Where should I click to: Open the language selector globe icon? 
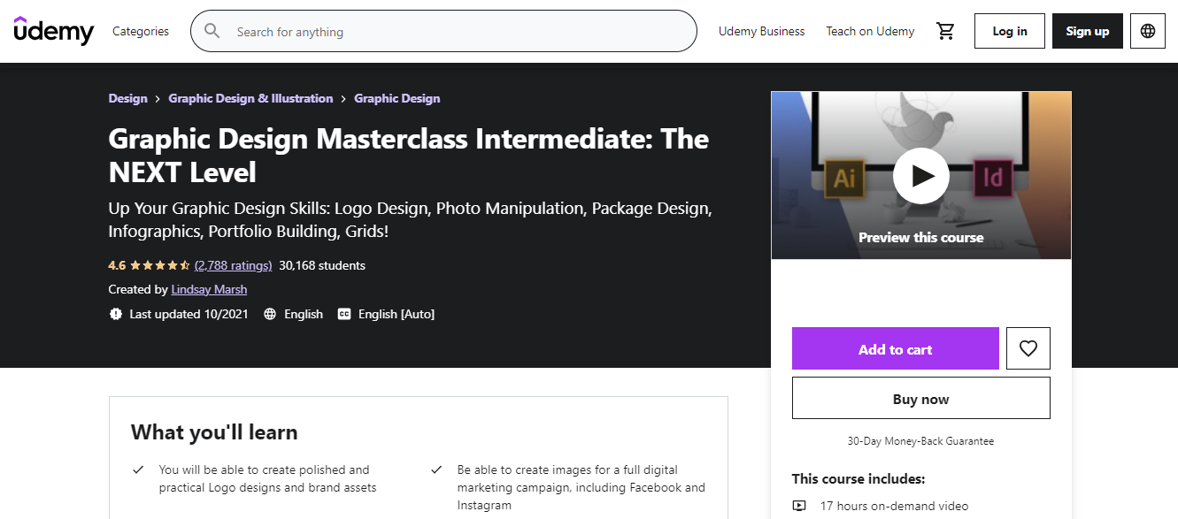(x=1147, y=31)
